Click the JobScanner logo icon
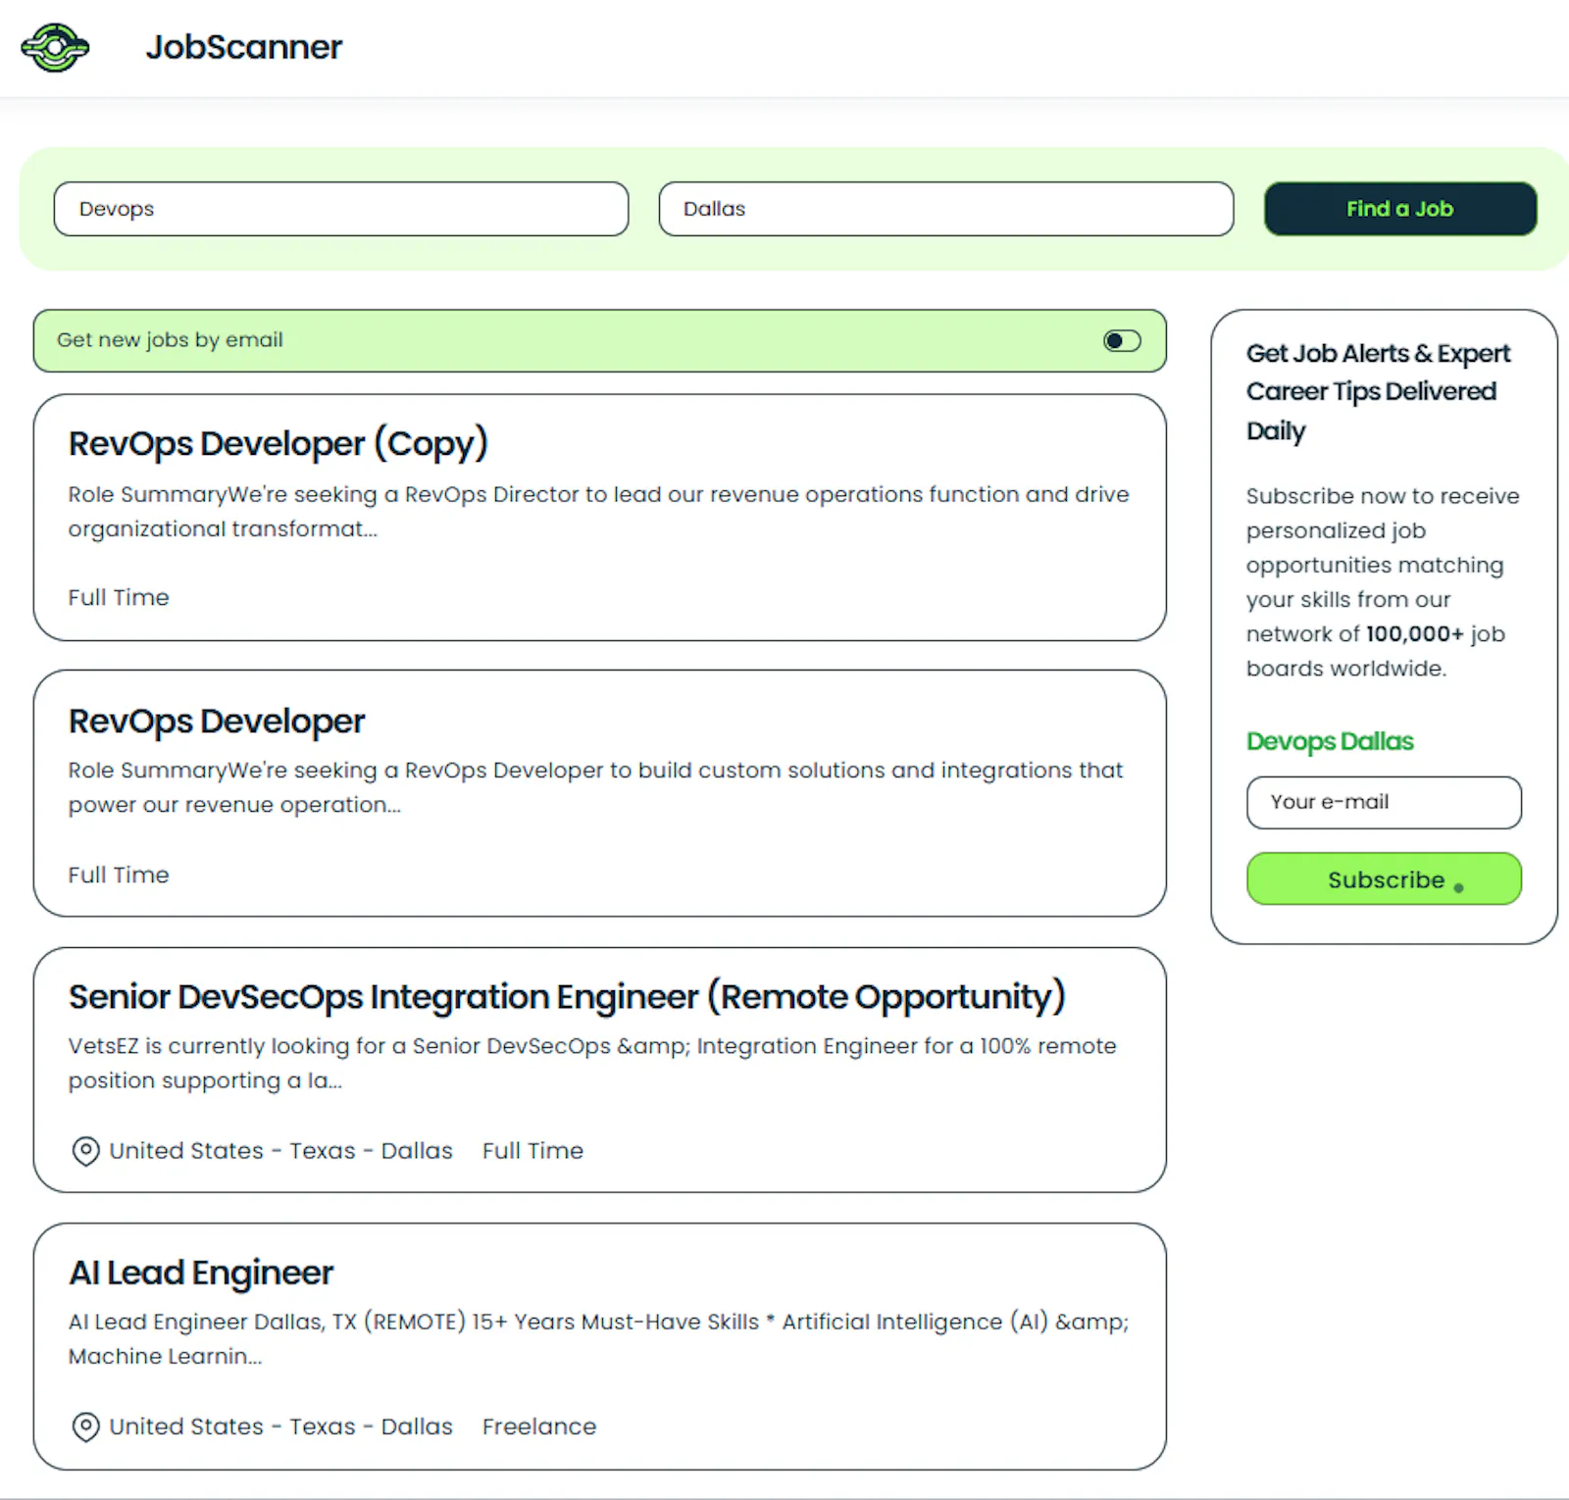1569x1500 pixels. [x=55, y=47]
